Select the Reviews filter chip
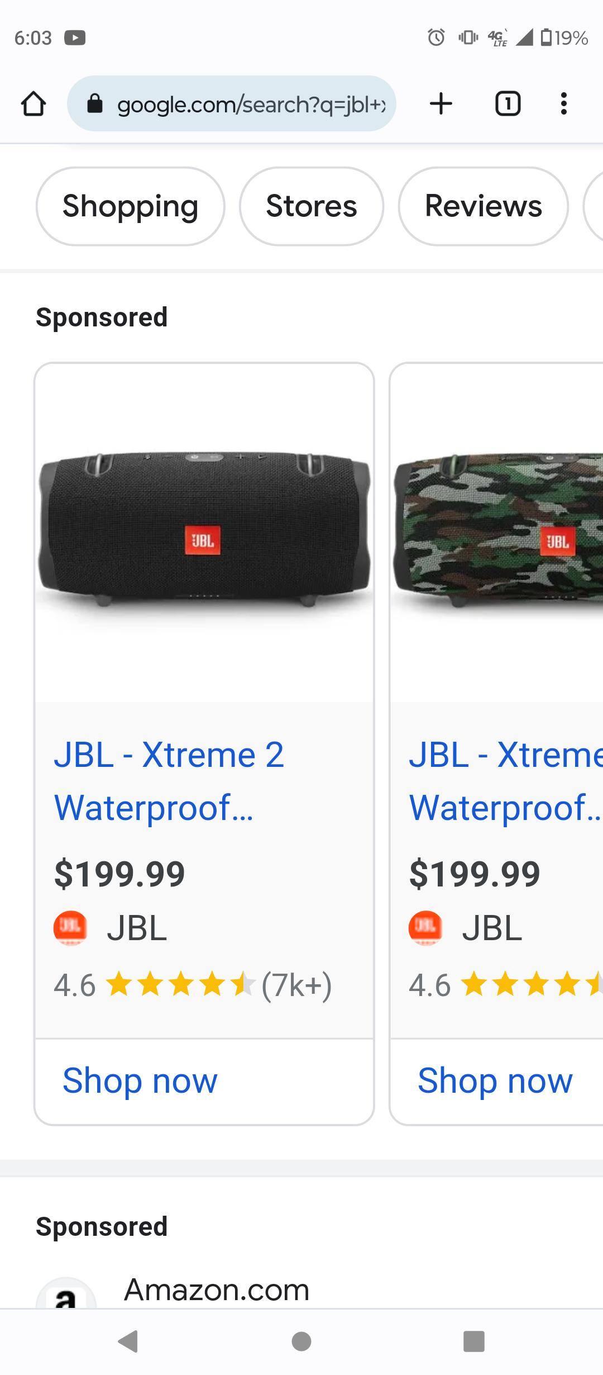This screenshot has width=603, height=1375. click(x=484, y=206)
